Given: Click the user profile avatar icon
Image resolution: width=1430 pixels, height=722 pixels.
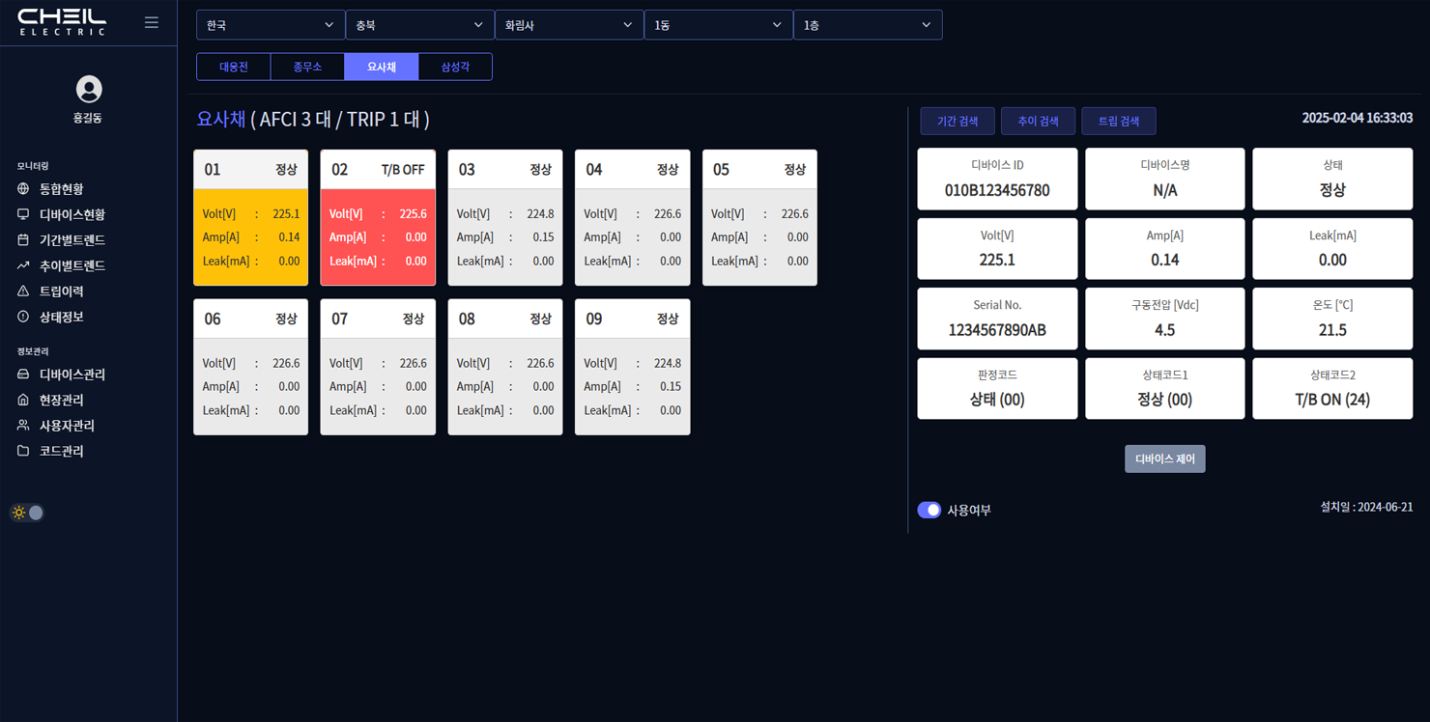Looking at the screenshot, I should coord(89,90).
